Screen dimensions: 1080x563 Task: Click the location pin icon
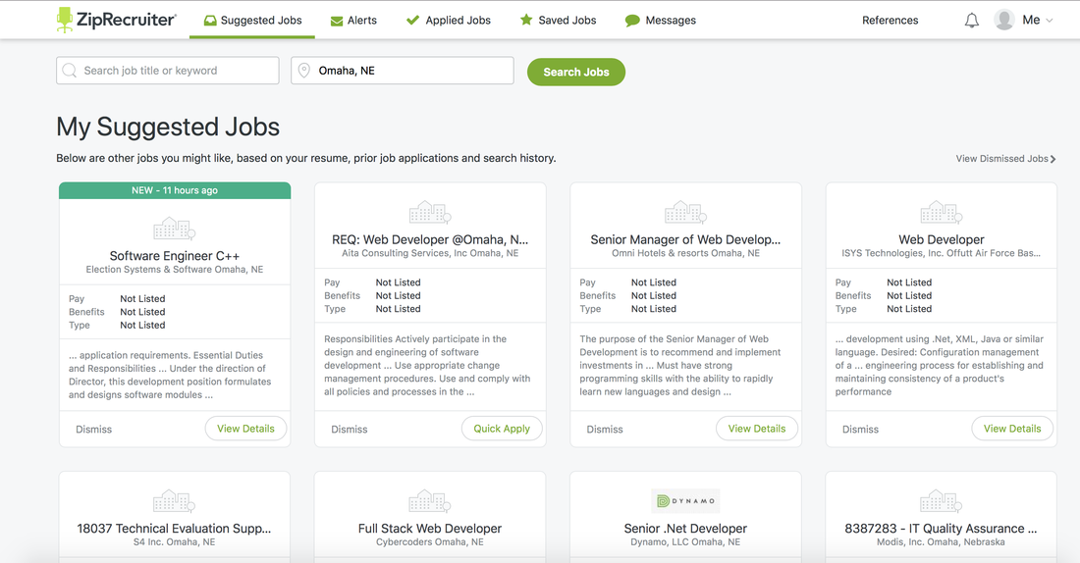click(x=303, y=71)
